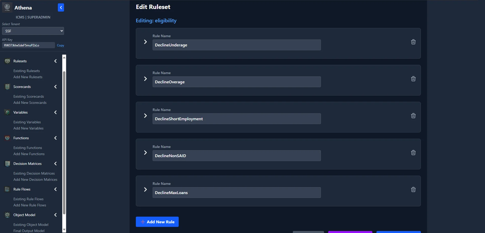Image resolution: width=485 pixels, height=233 pixels.
Task: Click the sidebar scroll down arrow
Action: pyautogui.click(x=64, y=230)
